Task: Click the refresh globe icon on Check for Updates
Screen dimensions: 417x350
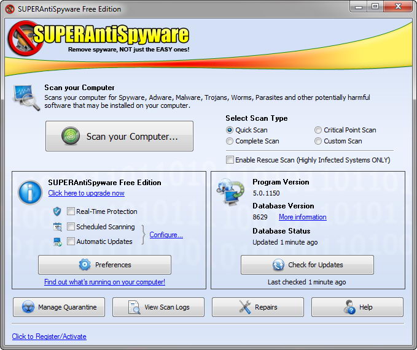Action: [x=278, y=265]
